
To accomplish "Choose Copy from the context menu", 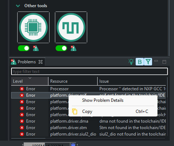I will (x=113, y=111).
